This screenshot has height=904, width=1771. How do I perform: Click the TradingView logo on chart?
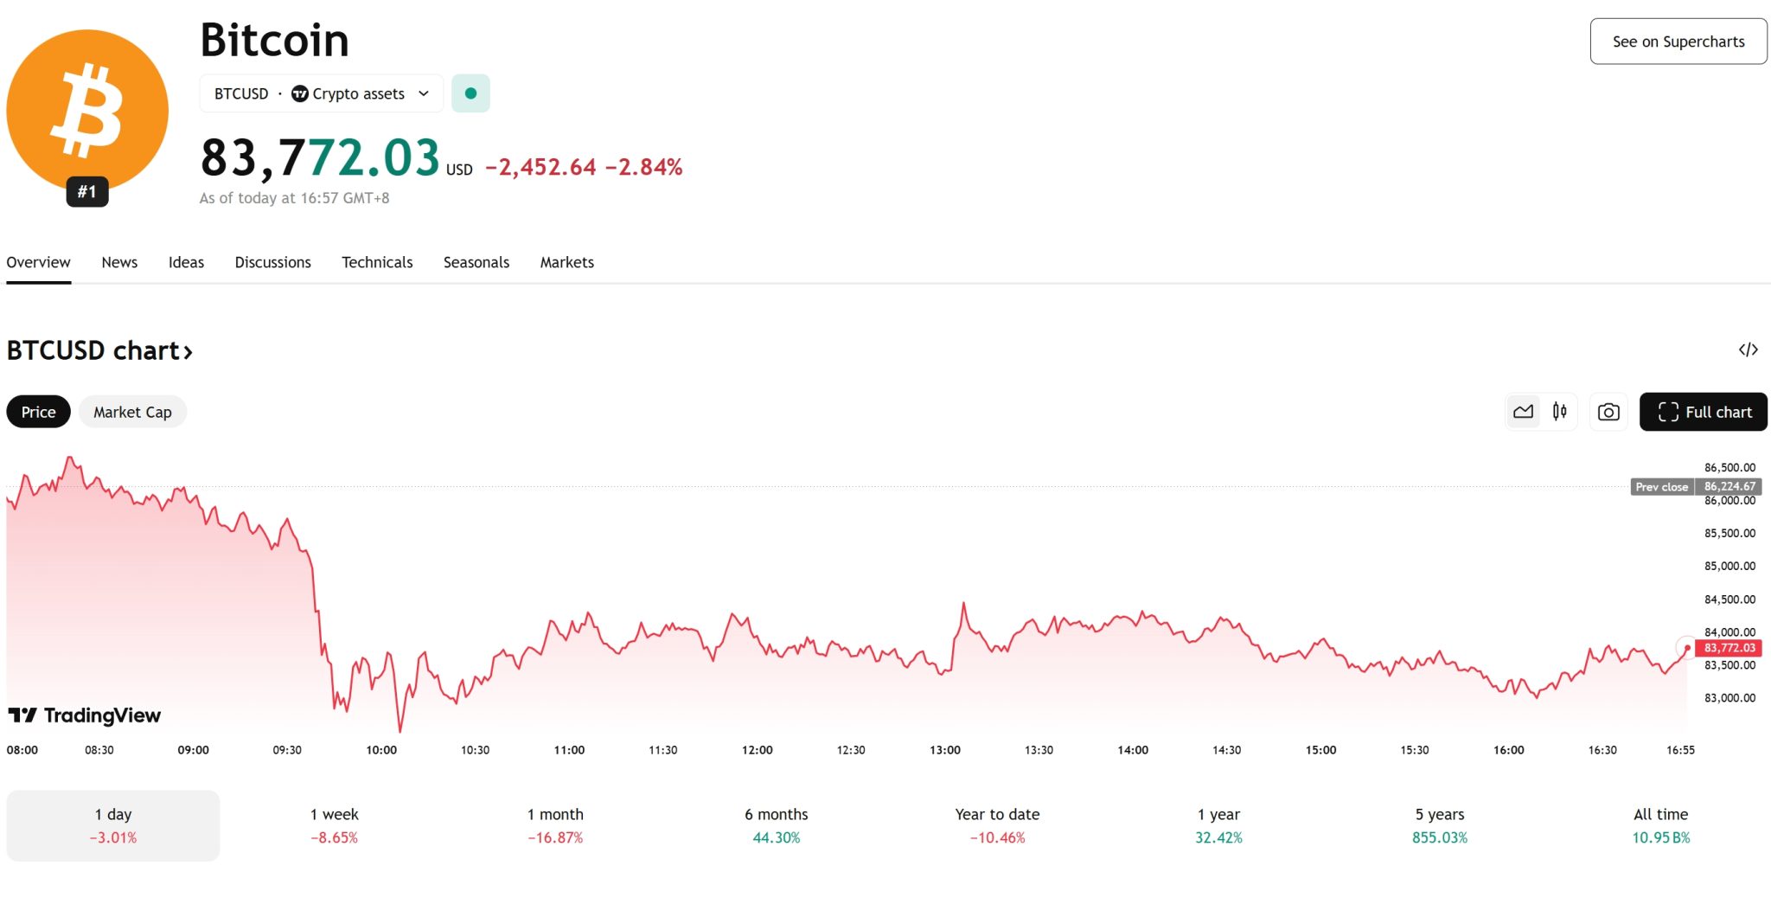[85, 715]
